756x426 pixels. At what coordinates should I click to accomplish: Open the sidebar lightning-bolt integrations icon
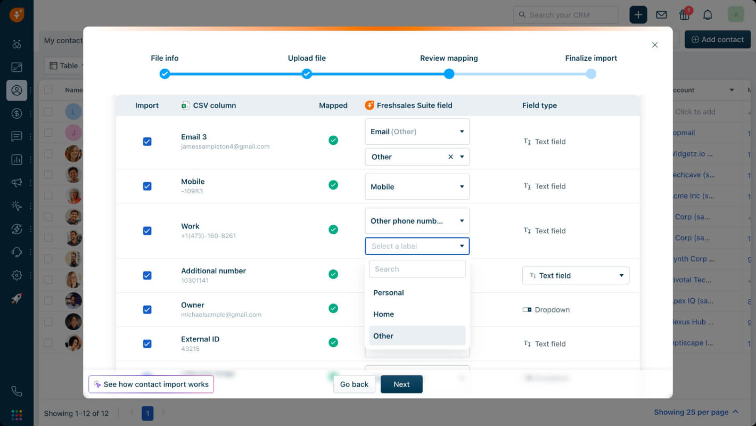coord(17,229)
